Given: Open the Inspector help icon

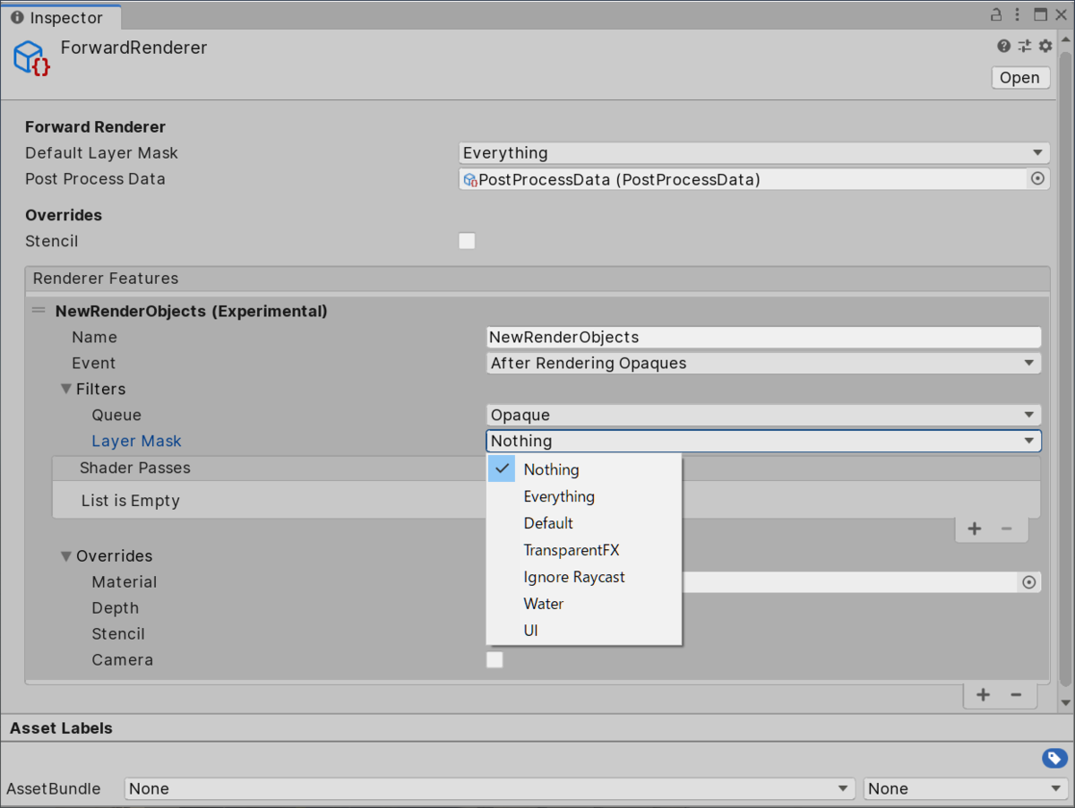Looking at the screenshot, I should pyautogui.click(x=1004, y=46).
